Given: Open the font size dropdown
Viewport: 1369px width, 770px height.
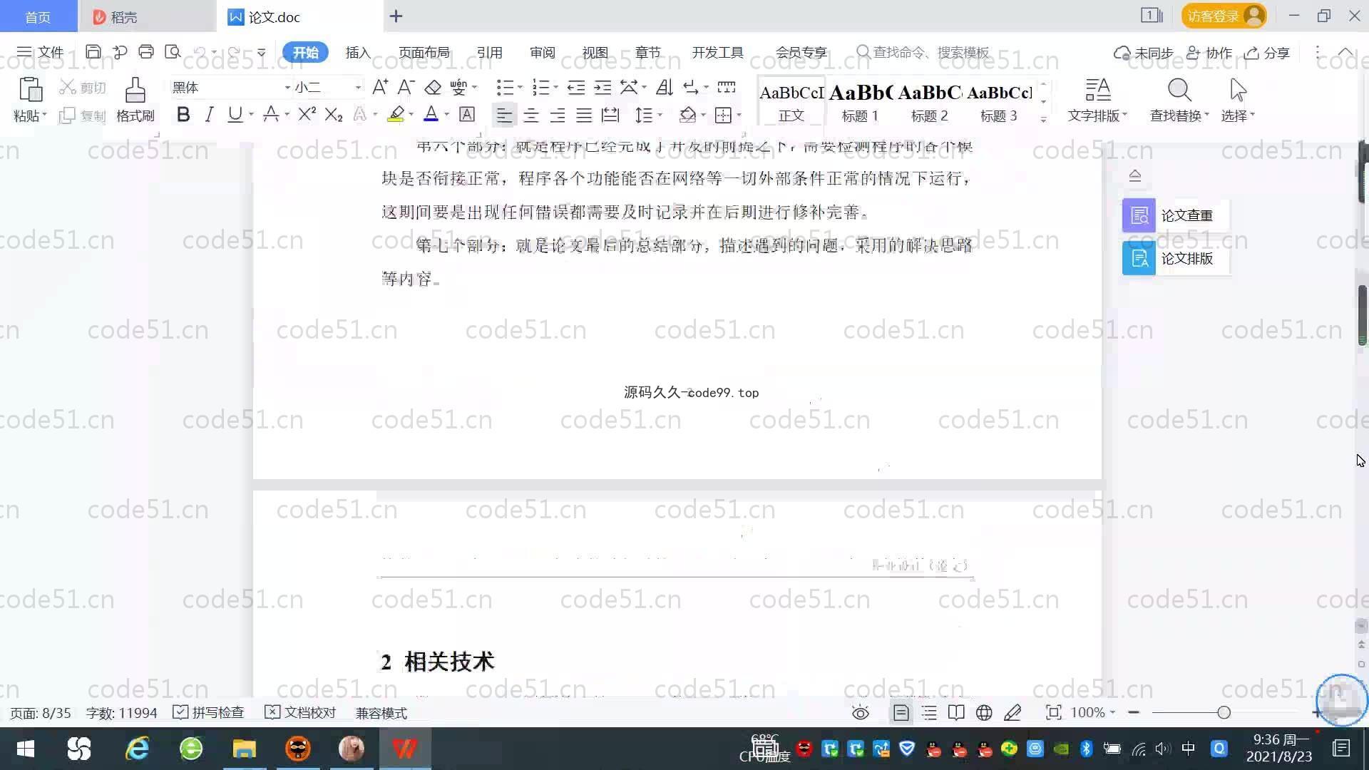Looking at the screenshot, I should pos(358,88).
